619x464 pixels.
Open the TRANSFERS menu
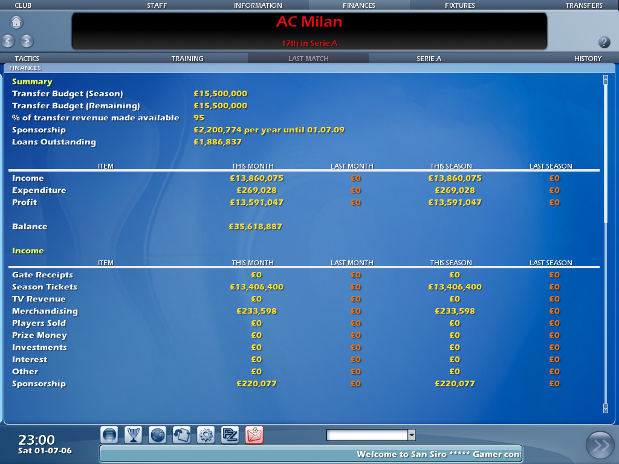coord(584,5)
